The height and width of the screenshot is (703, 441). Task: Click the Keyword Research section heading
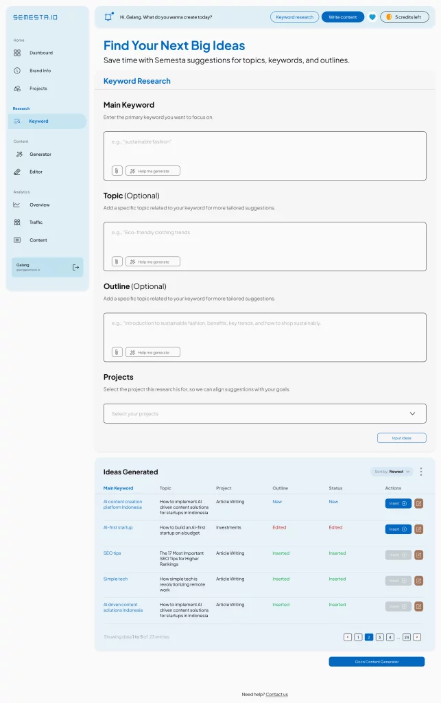click(x=137, y=81)
